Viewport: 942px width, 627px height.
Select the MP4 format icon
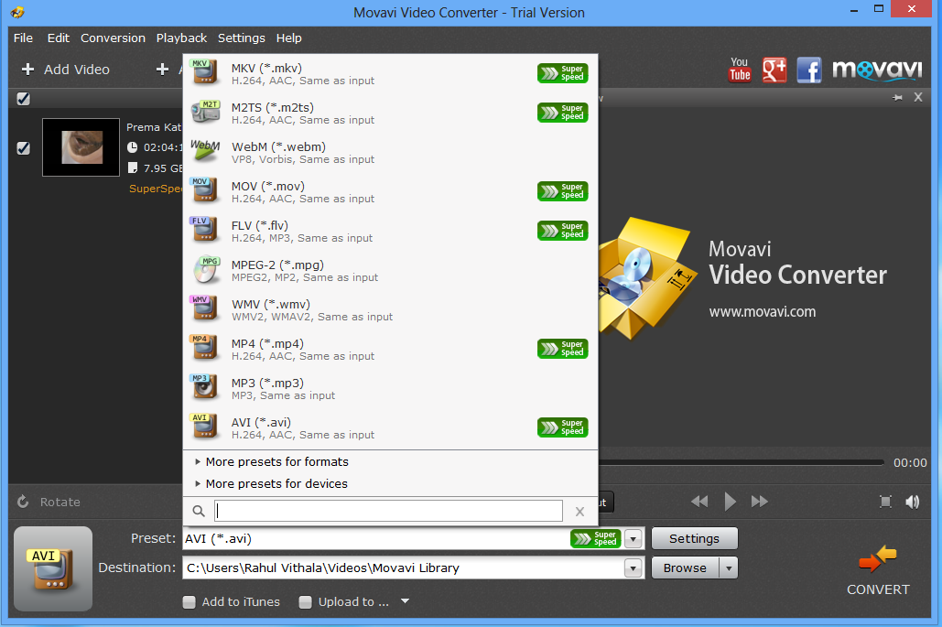point(204,348)
